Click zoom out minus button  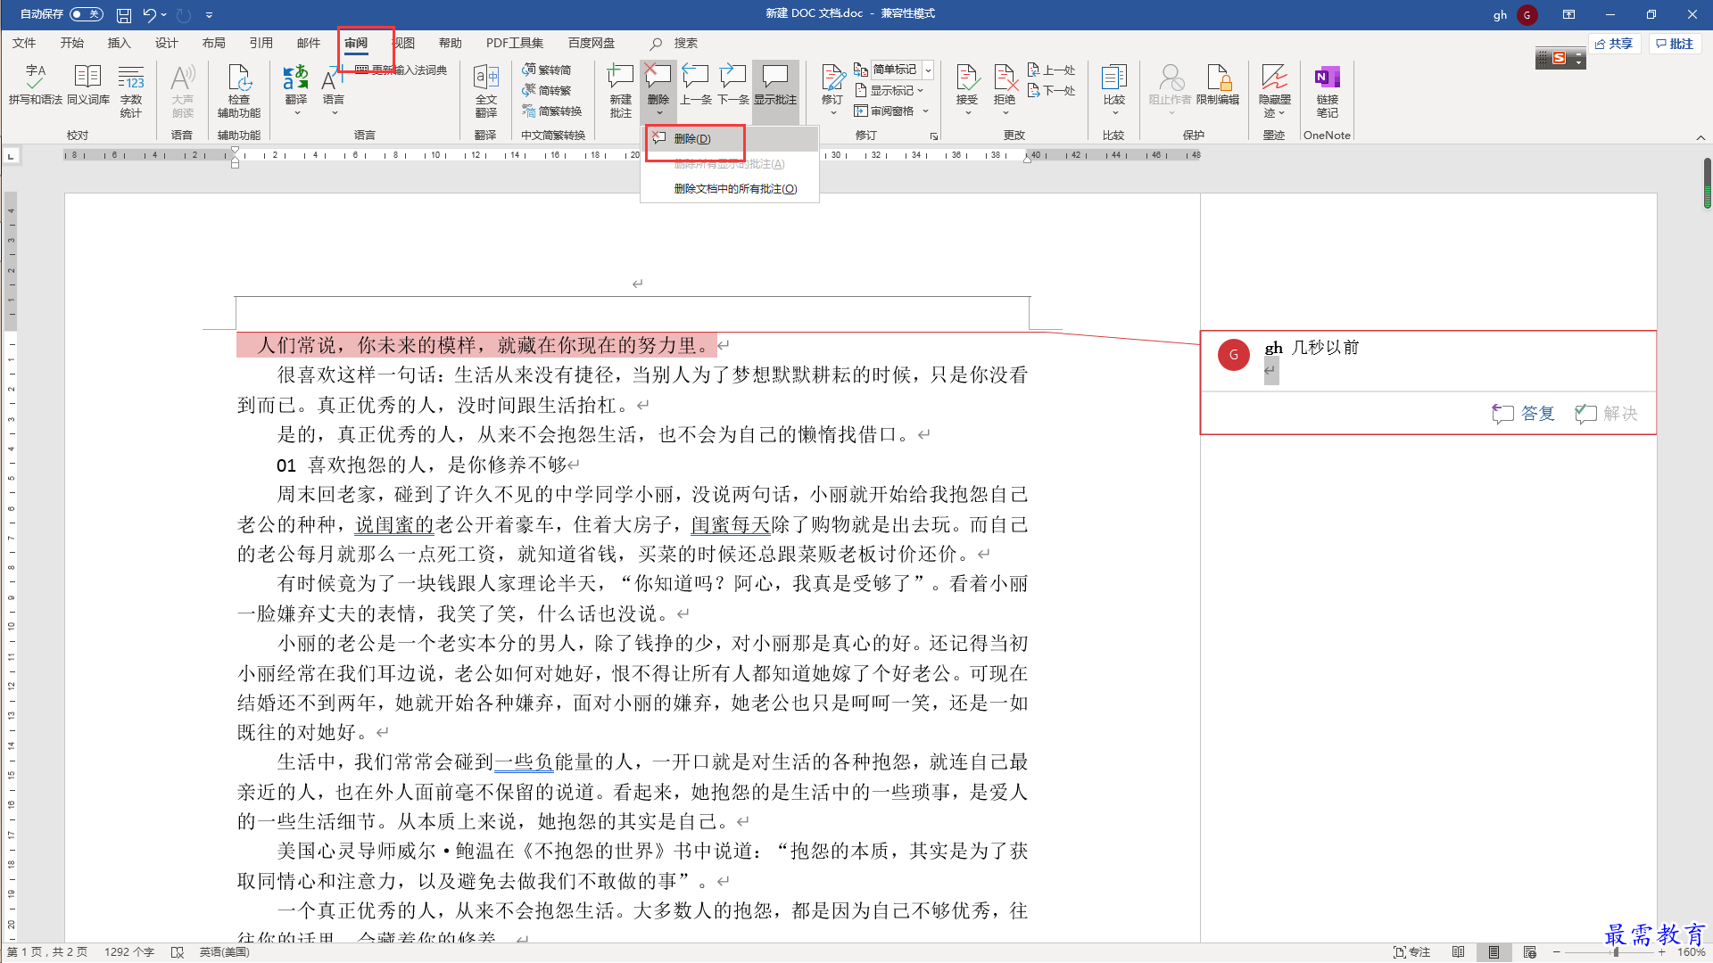1557,952
